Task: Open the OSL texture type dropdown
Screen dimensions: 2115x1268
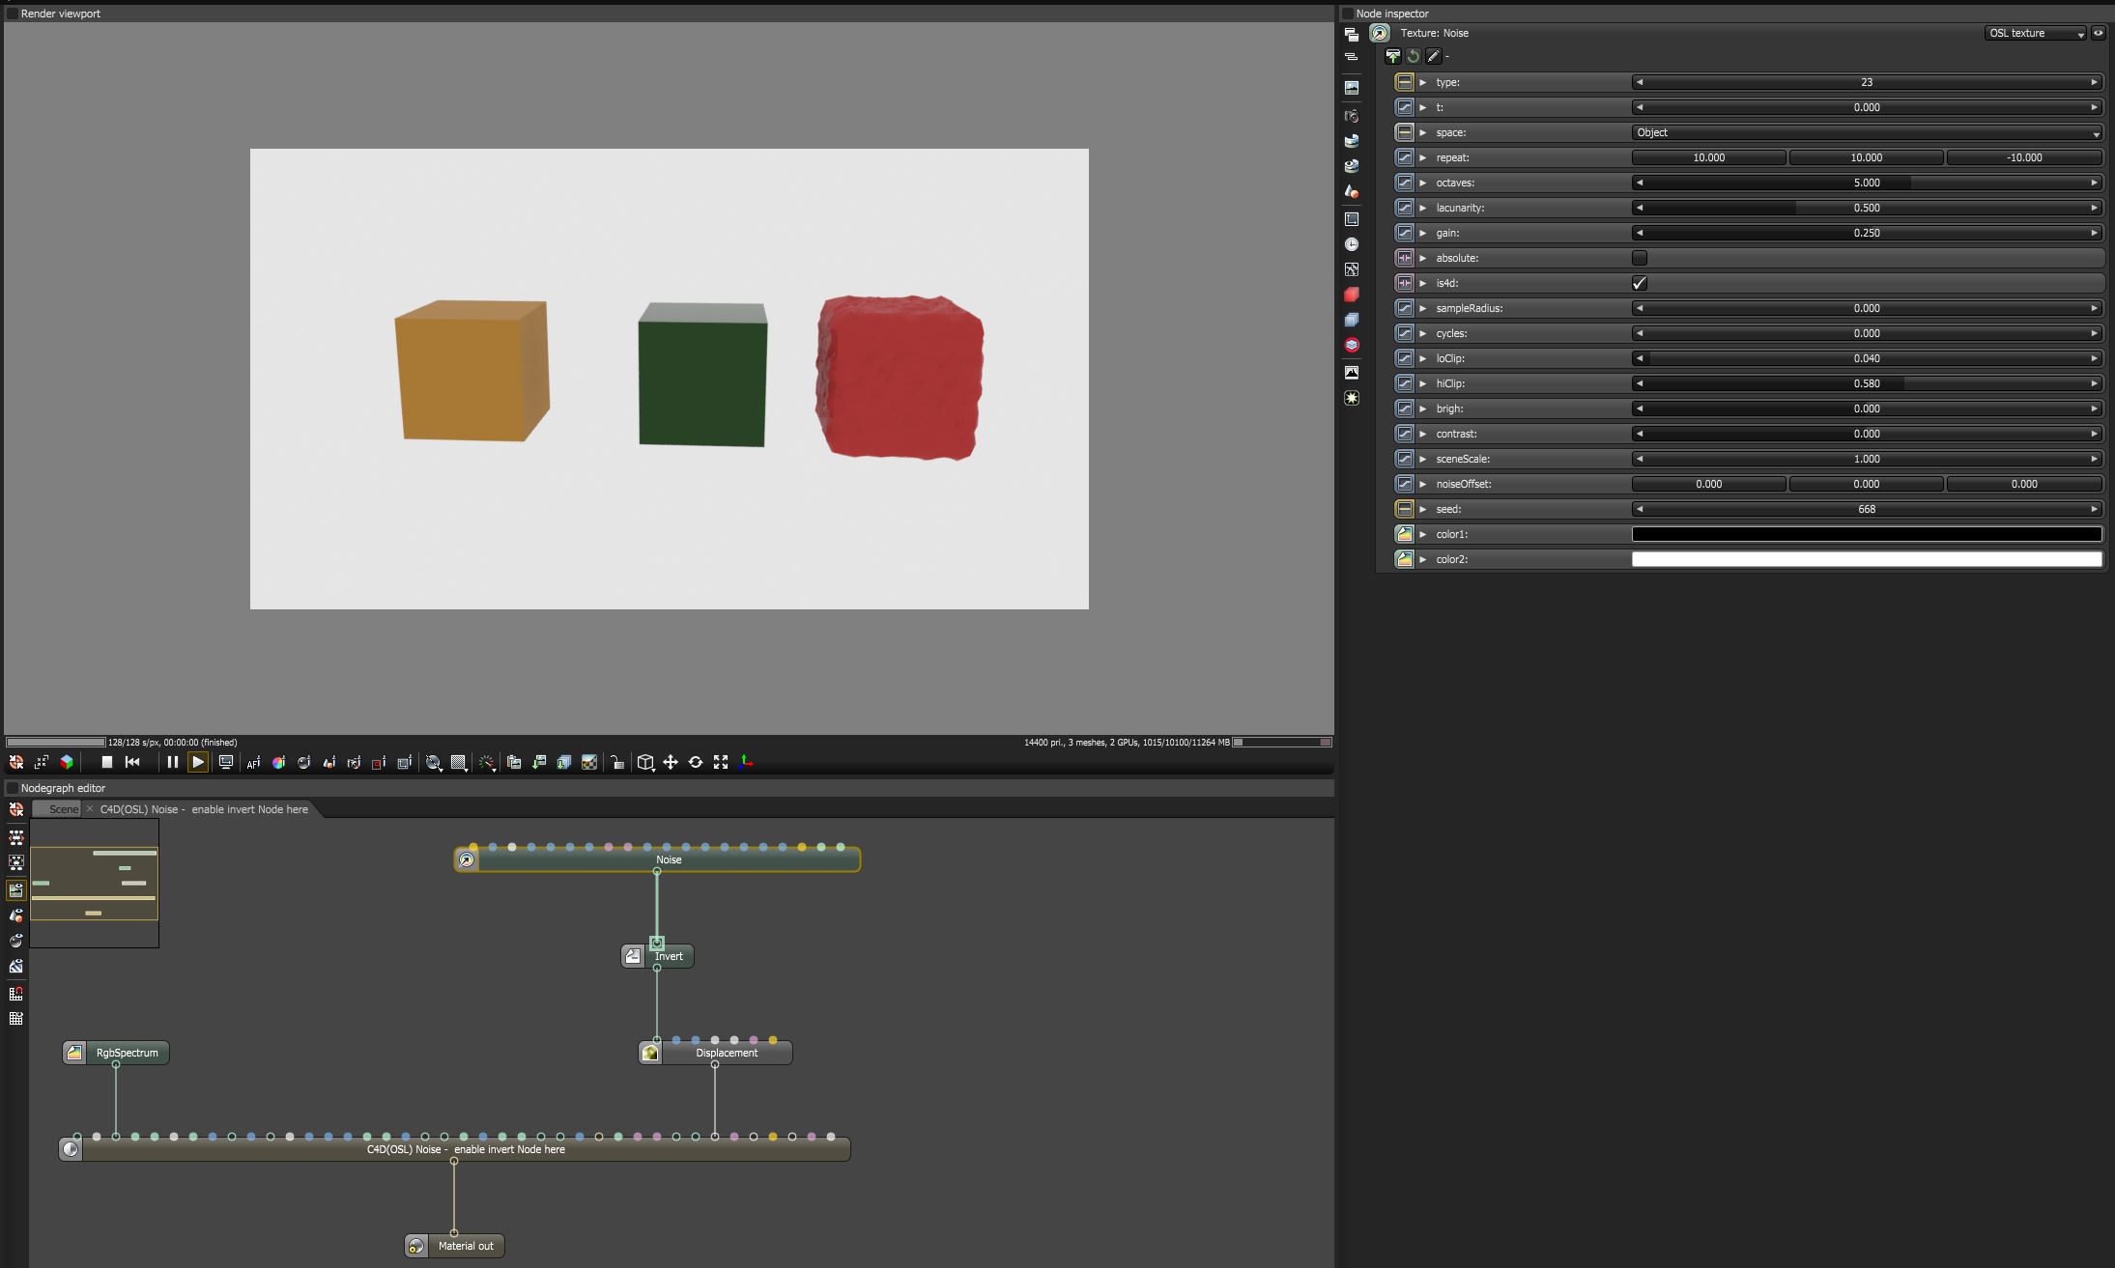Action: click(2036, 33)
